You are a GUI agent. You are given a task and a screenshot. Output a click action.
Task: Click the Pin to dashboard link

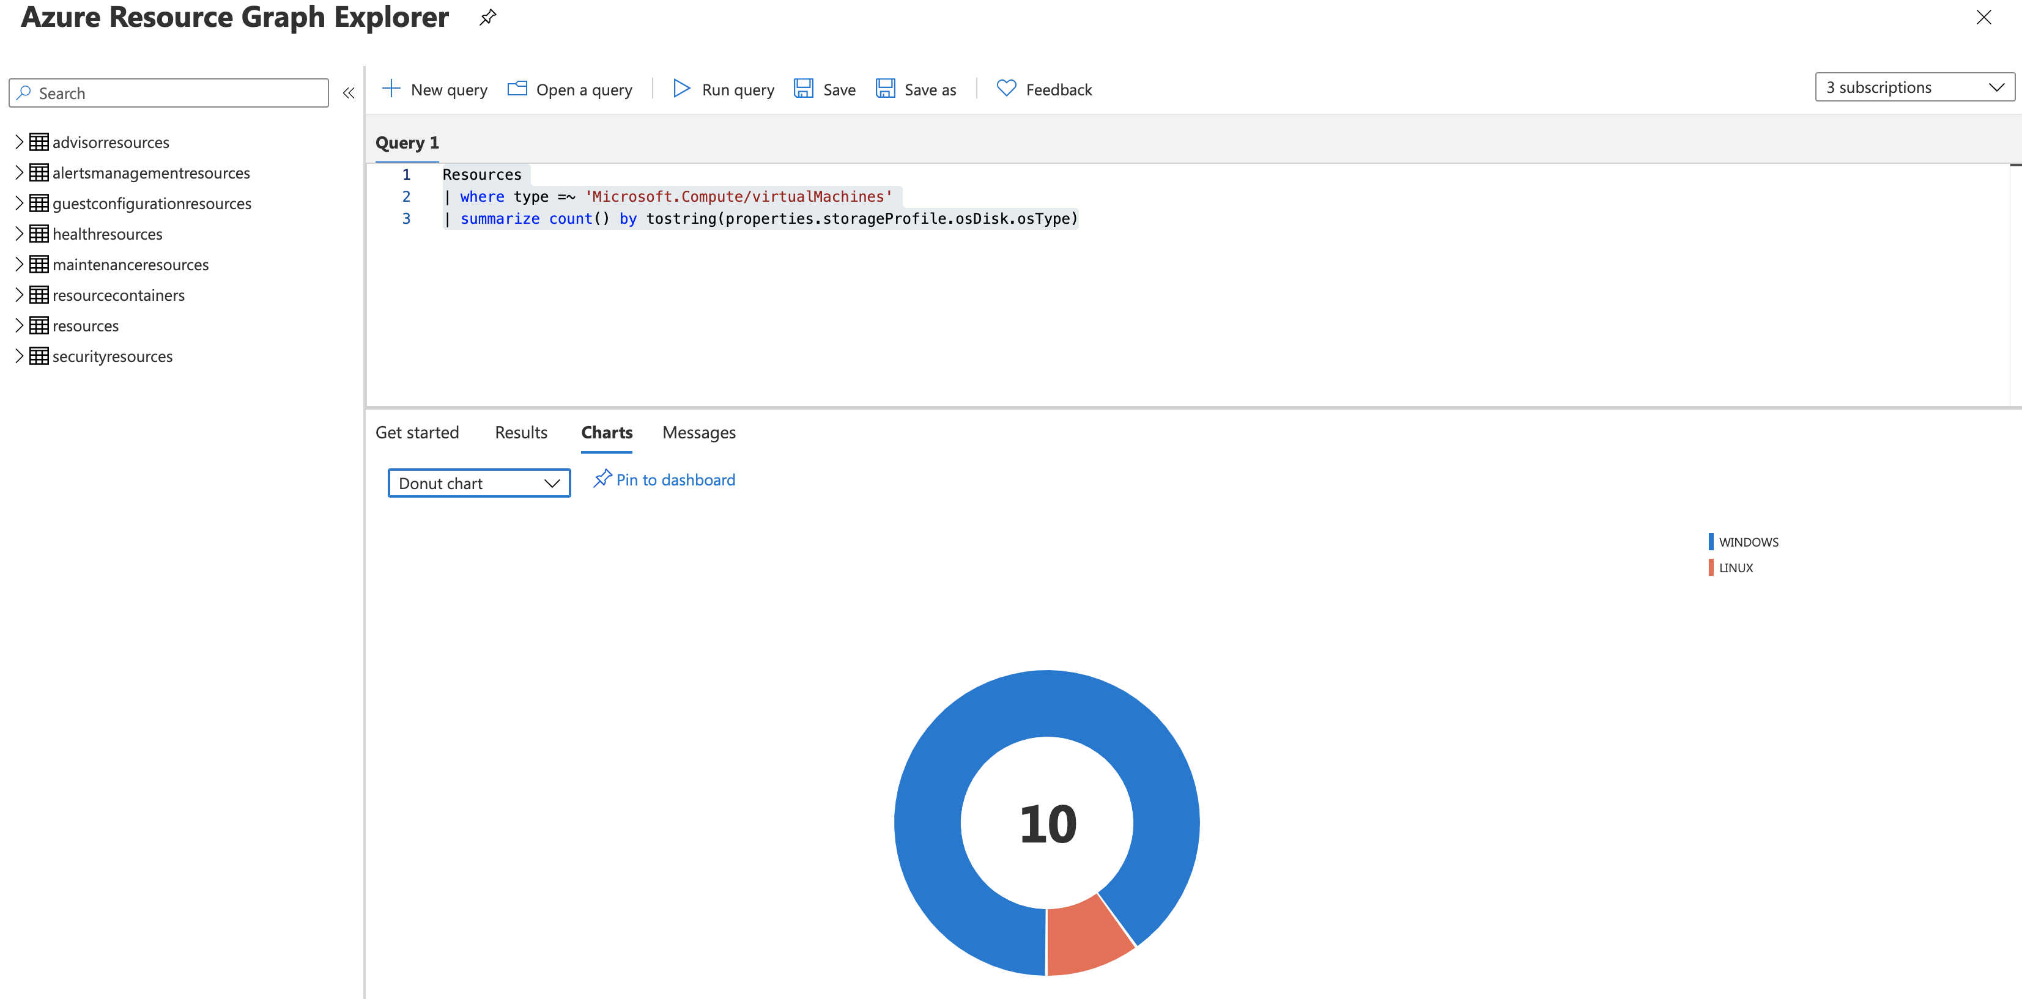pos(676,479)
